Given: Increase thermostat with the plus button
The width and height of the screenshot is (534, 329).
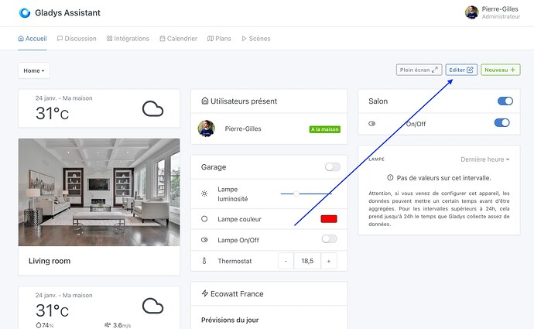Looking at the screenshot, I should tap(329, 262).
